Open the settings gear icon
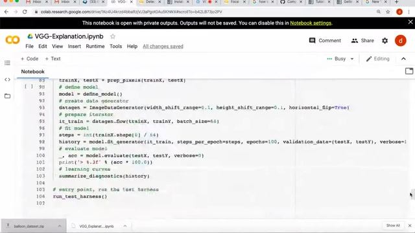 point(385,41)
